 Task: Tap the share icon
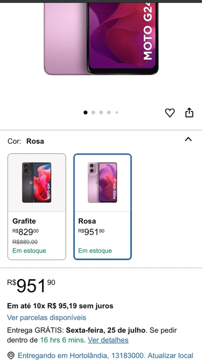click(189, 113)
